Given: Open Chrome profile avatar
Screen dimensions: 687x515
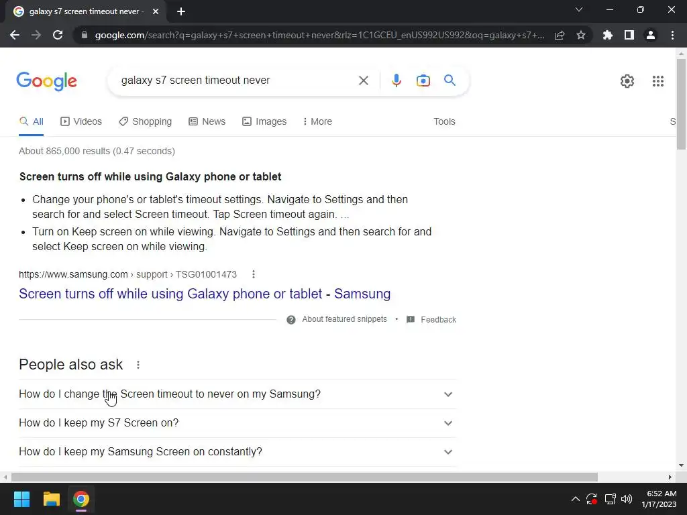Looking at the screenshot, I should pyautogui.click(x=651, y=35).
